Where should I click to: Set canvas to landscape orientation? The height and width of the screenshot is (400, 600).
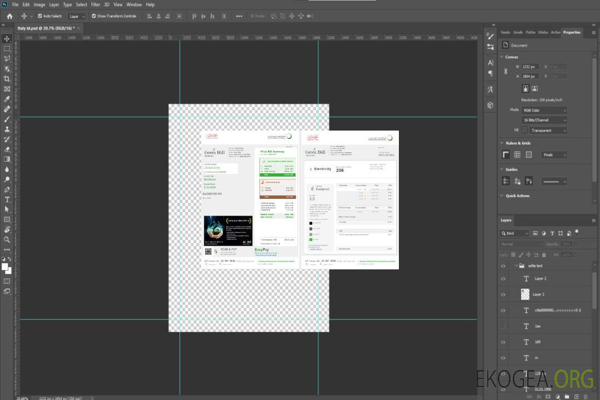(x=534, y=88)
